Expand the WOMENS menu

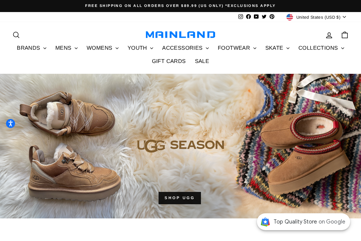[103, 48]
